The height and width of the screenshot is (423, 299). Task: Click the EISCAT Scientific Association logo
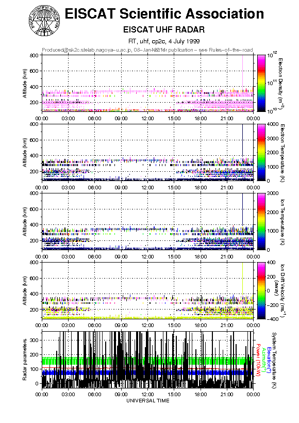pos(44,21)
